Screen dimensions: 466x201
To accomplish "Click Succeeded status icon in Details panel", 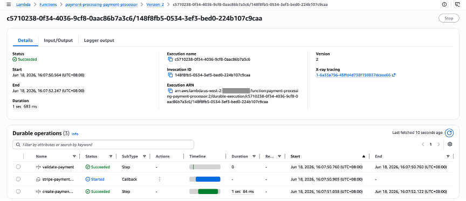I will click(x=15, y=59).
